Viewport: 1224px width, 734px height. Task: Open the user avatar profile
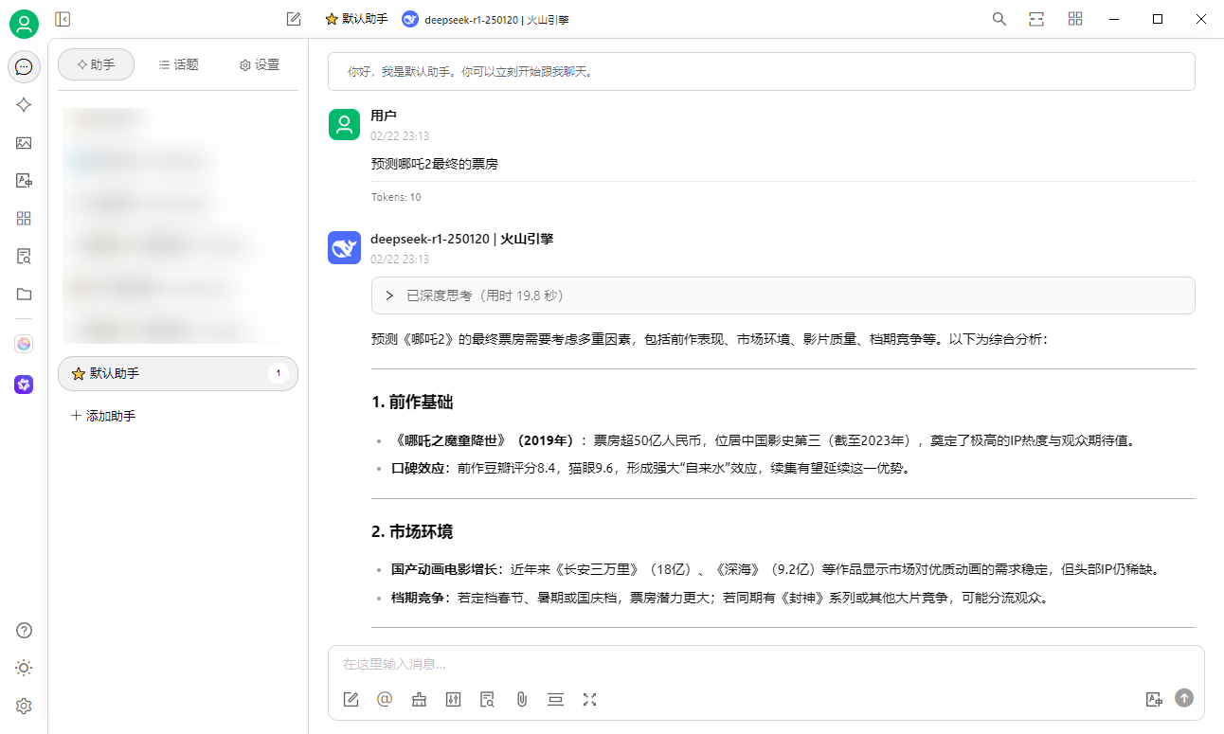point(24,24)
